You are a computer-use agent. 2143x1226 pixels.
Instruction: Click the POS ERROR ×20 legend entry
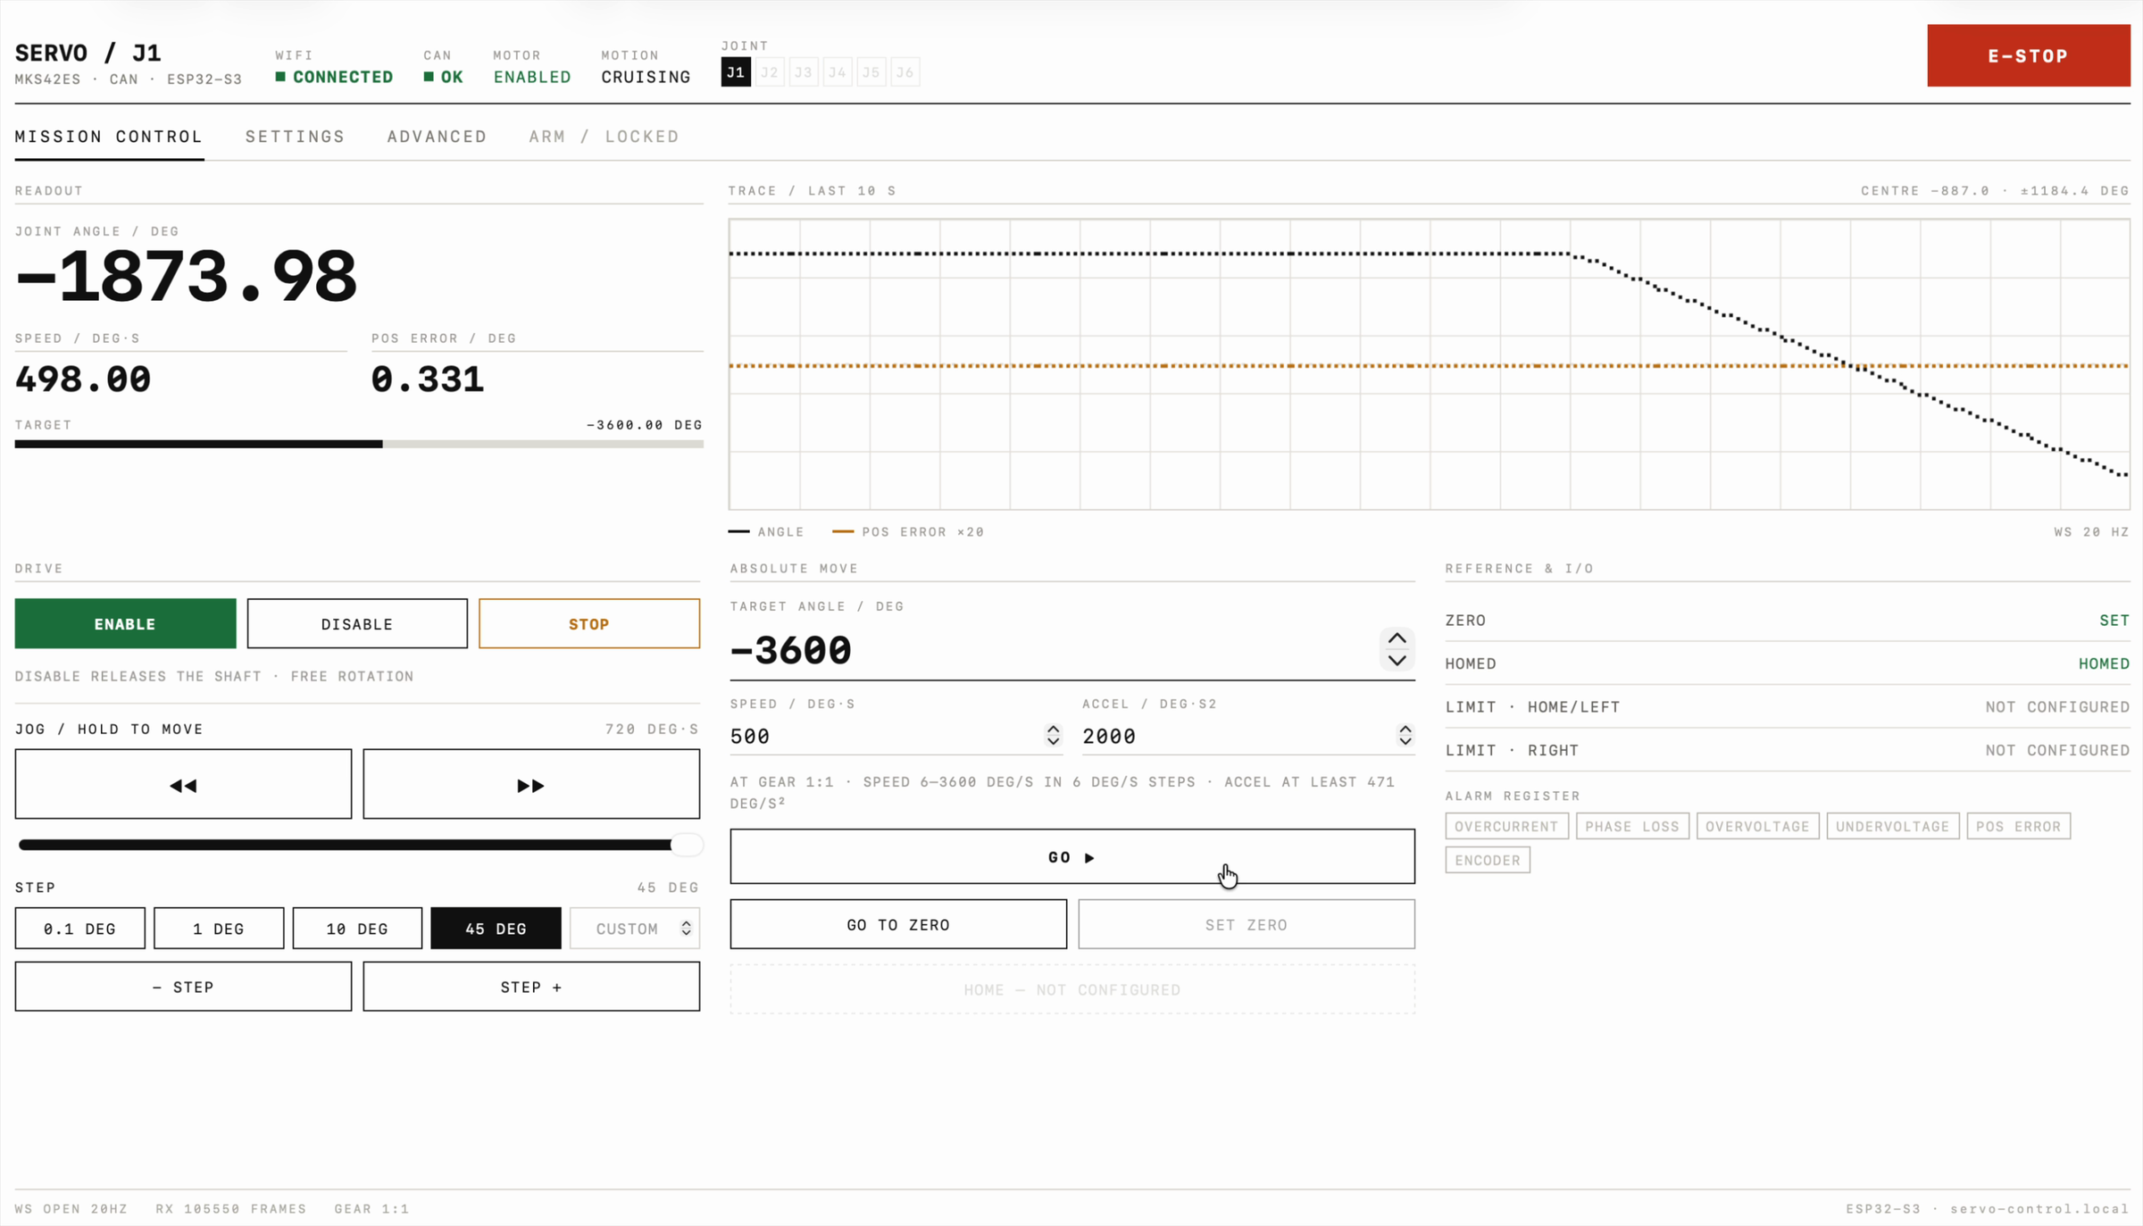(908, 531)
